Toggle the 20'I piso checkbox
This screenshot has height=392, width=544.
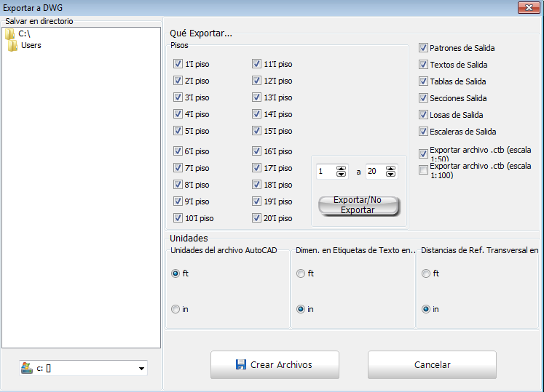point(256,218)
